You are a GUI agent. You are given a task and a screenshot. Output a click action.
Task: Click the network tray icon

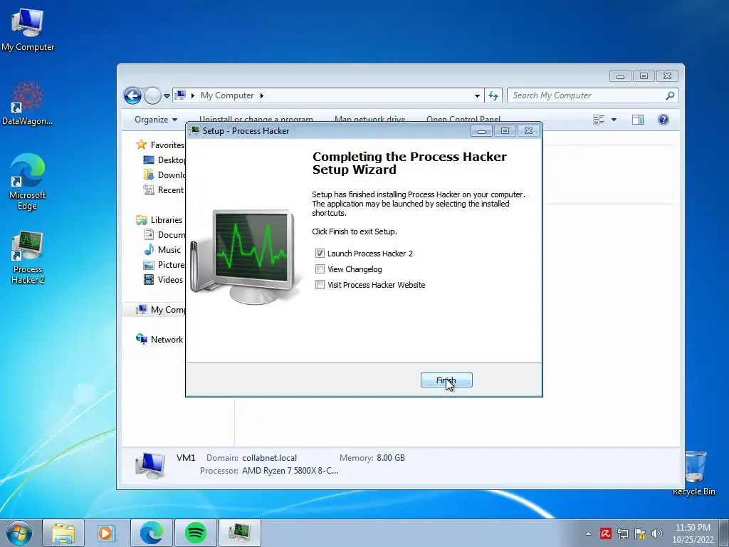622,533
